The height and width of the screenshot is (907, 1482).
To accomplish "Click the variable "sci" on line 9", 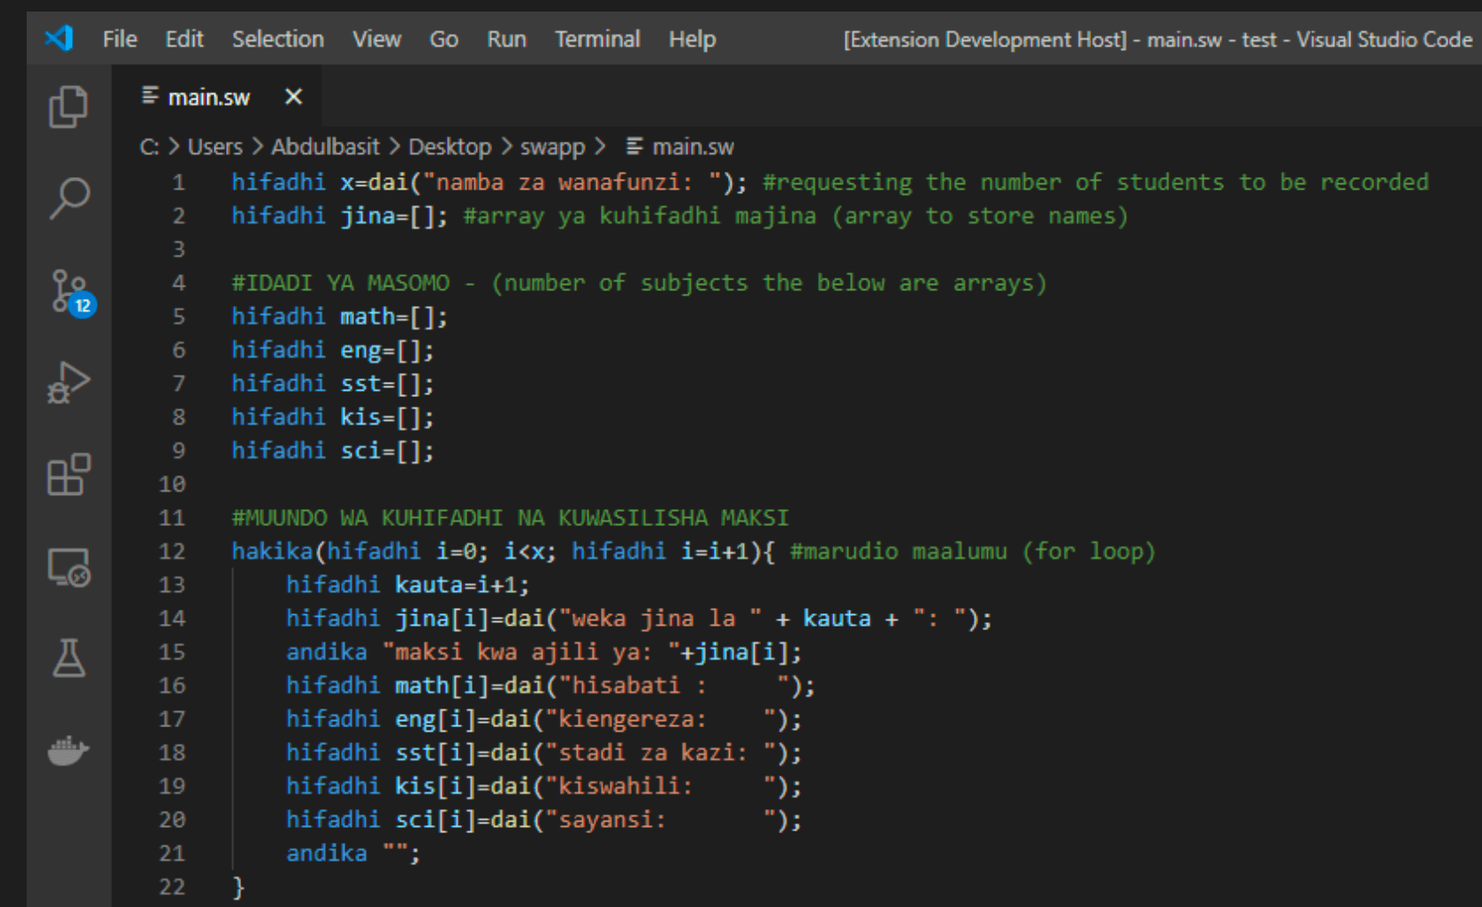I will coord(360,451).
